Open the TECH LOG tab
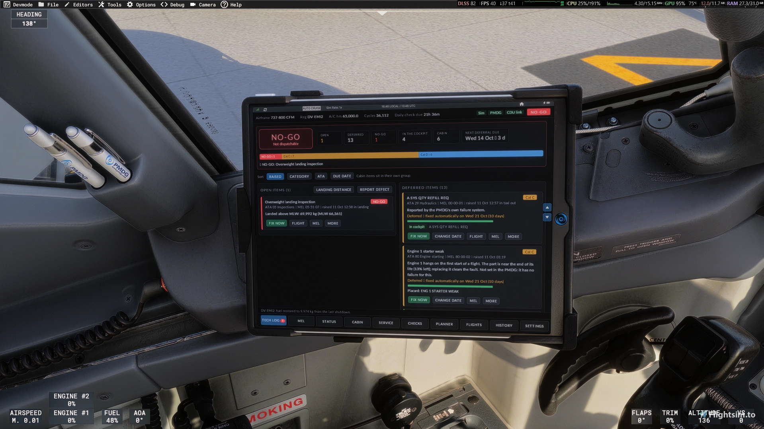Viewport: 764px width, 429px height. tap(274, 320)
